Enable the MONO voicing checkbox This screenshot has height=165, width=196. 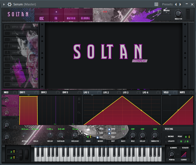(166, 137)
